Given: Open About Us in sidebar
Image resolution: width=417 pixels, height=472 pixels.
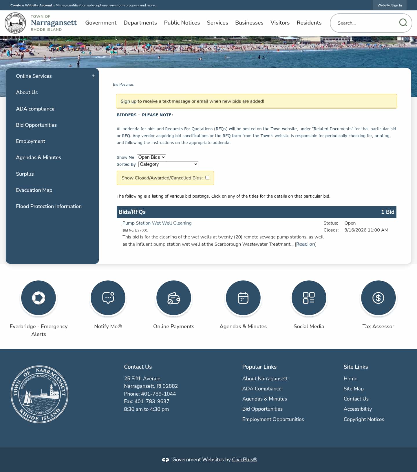Looking at the screenshot, I should [x=27, y=92].
